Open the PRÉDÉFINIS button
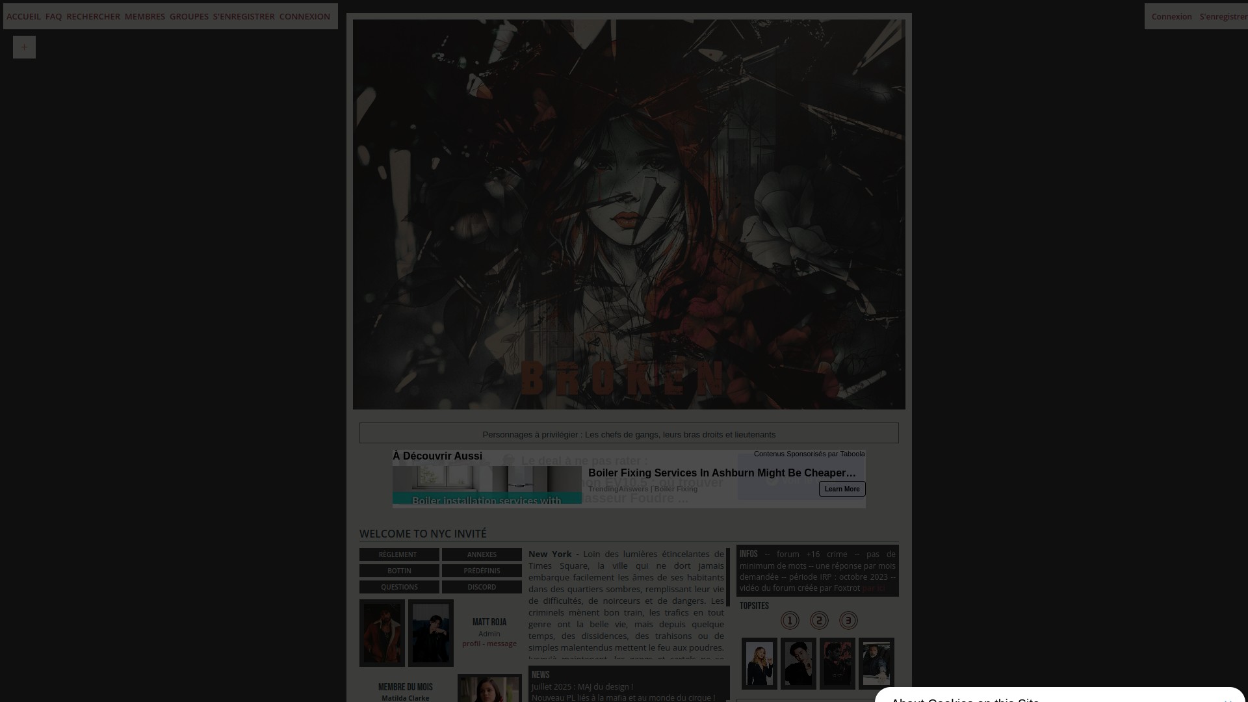The width and height of the screenshot is (1248, 702). point(482,571)
